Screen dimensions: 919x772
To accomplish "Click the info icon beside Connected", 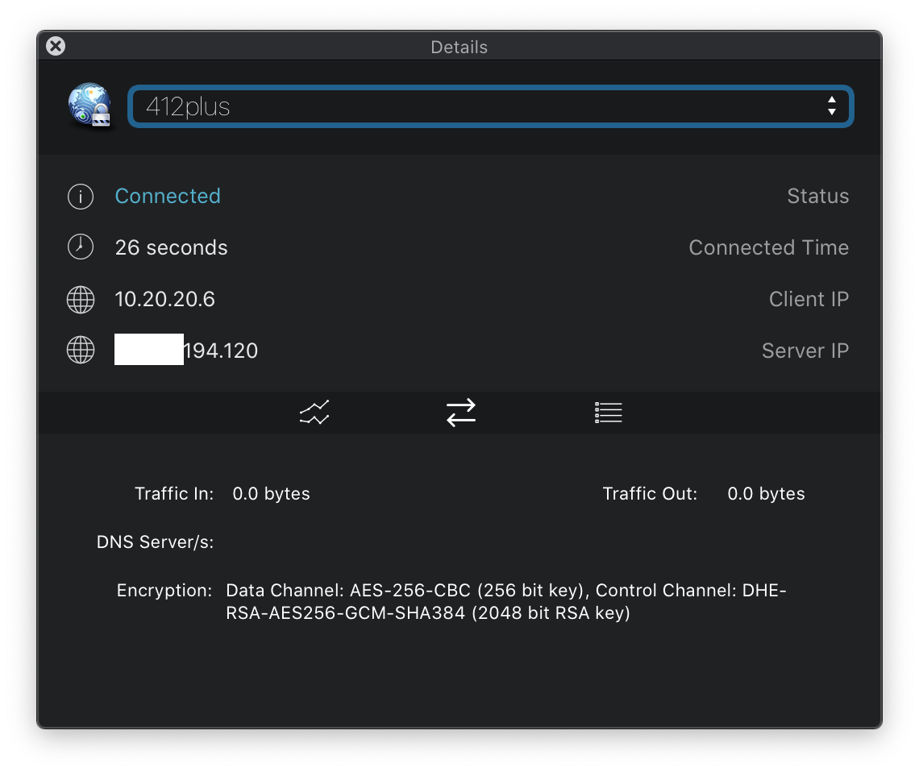I will click(81, 196).
